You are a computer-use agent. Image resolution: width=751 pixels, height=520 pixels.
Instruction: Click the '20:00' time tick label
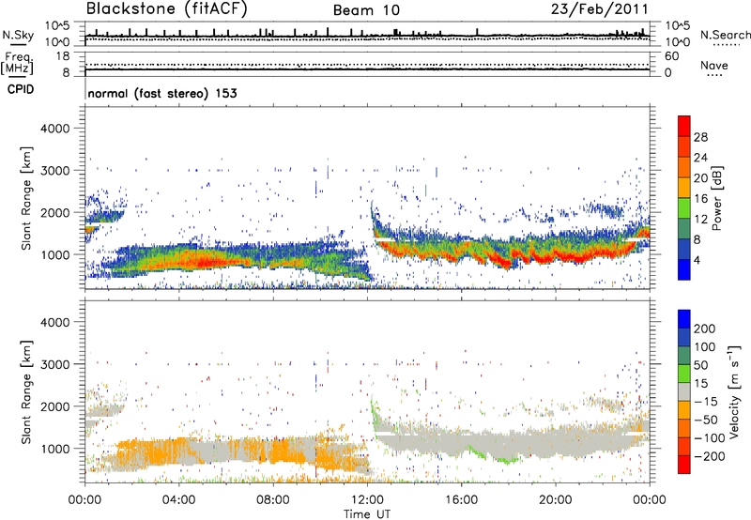tap(555, 500)
